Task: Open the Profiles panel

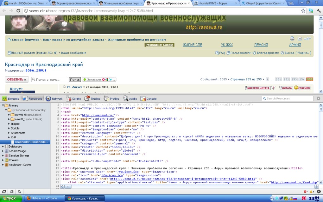Action: coord(111,99)
